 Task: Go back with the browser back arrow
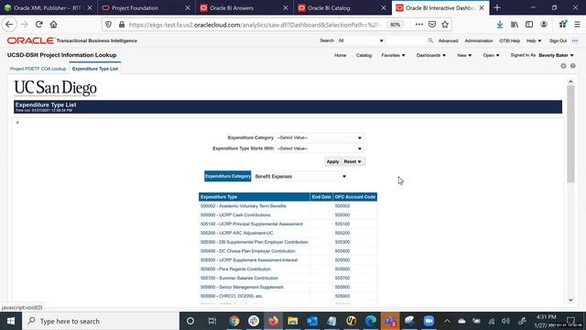tap(9, 25)
